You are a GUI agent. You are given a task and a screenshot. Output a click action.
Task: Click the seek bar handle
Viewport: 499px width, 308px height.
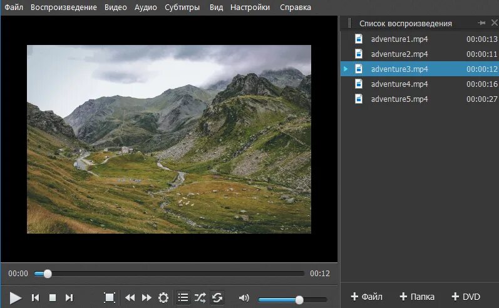[x=48, y=274]
